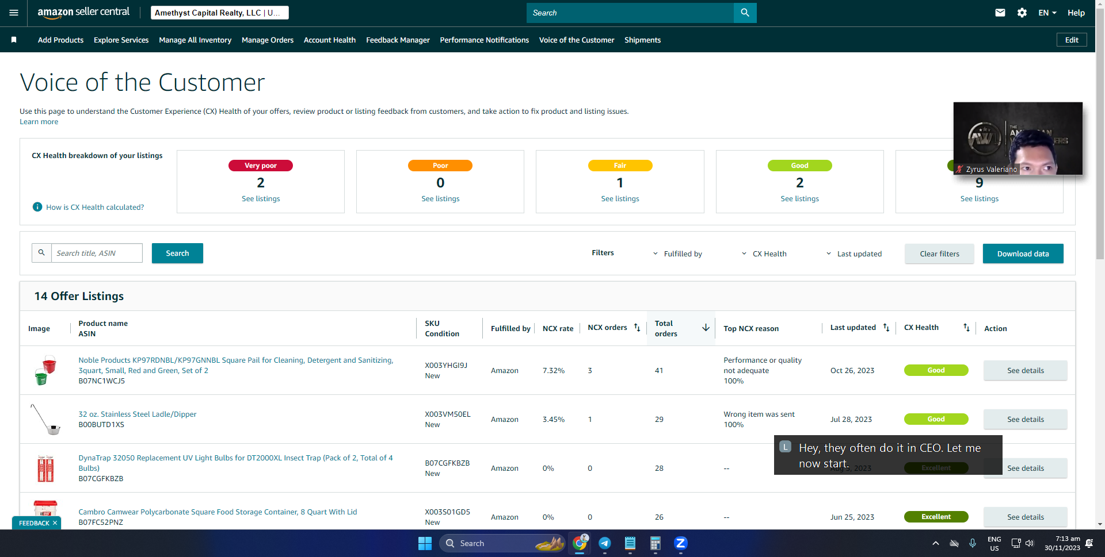Click the red and green pails thumbnail
The height and width of the screenshot is (557, 1105).
tap(45, 370)
